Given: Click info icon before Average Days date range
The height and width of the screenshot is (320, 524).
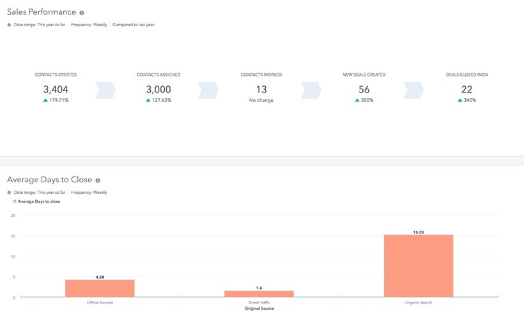Looking at the screenshot, I should click(9, 193).
